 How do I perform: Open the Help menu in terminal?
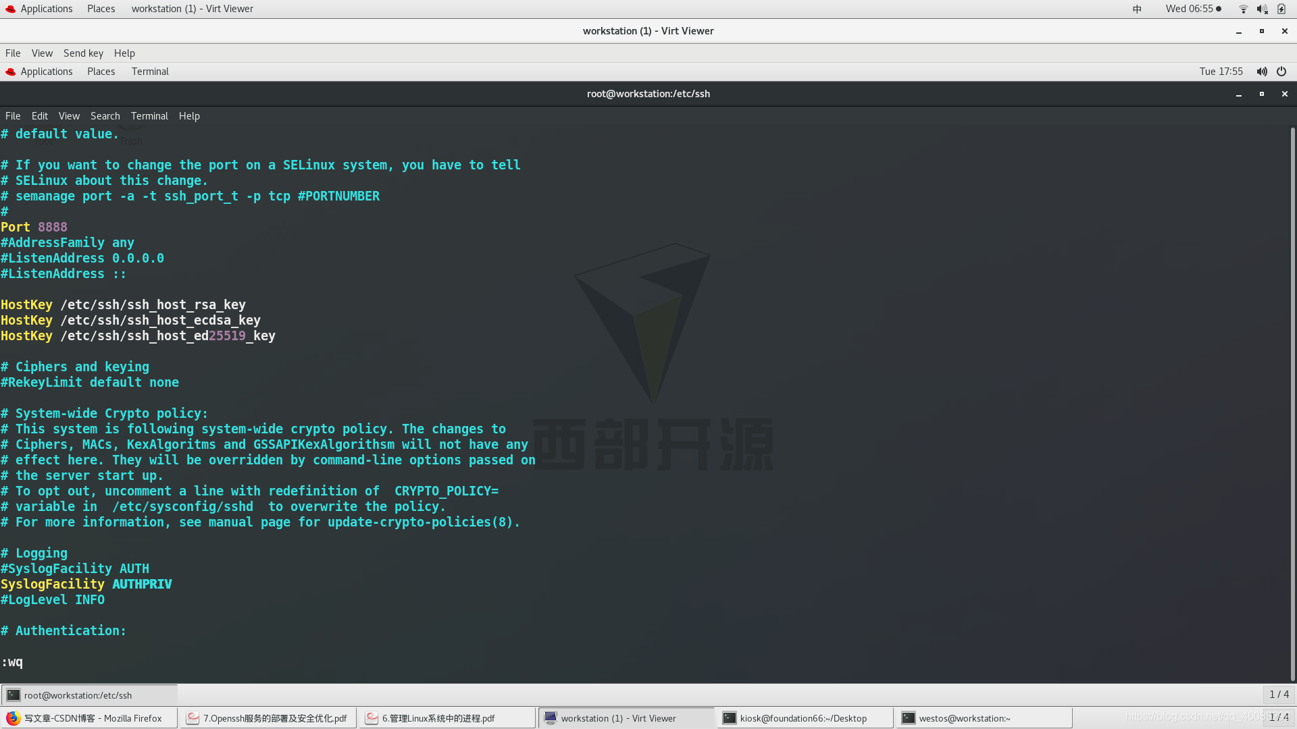tap(188, 115)
